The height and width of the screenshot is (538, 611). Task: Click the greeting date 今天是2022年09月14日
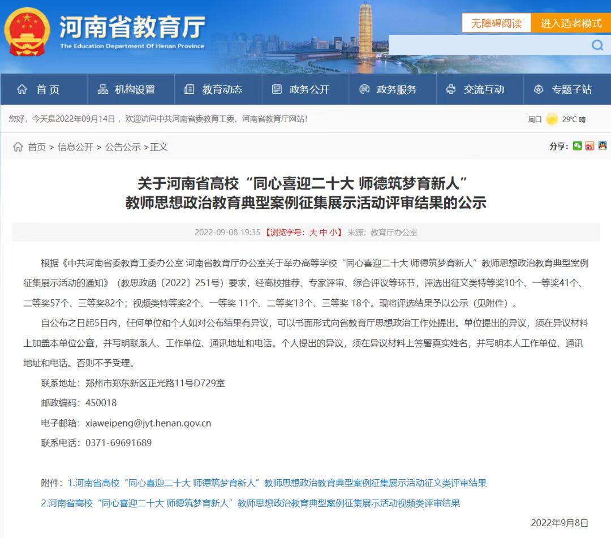(x=74, y=119)
